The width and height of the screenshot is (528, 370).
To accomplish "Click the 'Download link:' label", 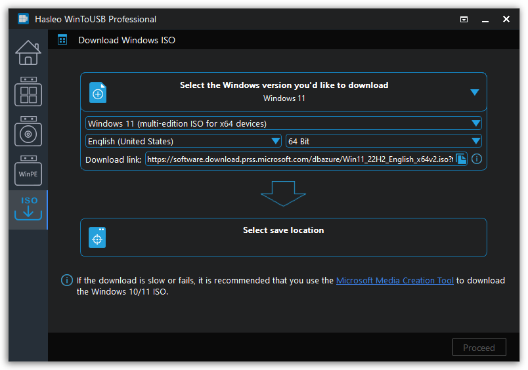I will point(113,159).
